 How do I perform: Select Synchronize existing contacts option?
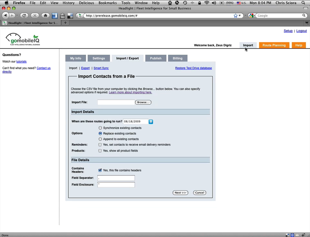coord(100,128)
